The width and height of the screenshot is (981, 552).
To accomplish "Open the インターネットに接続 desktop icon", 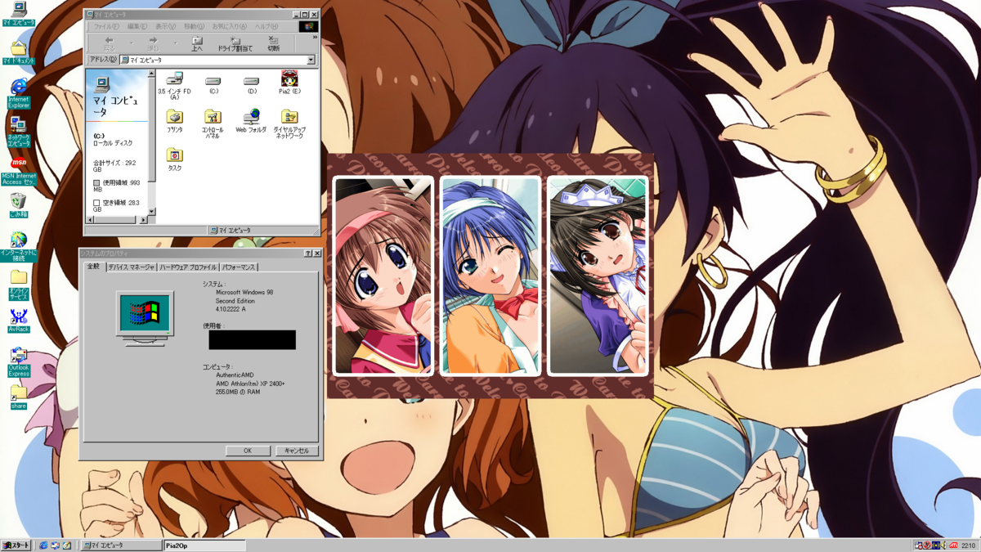I will tap(18, 247).
